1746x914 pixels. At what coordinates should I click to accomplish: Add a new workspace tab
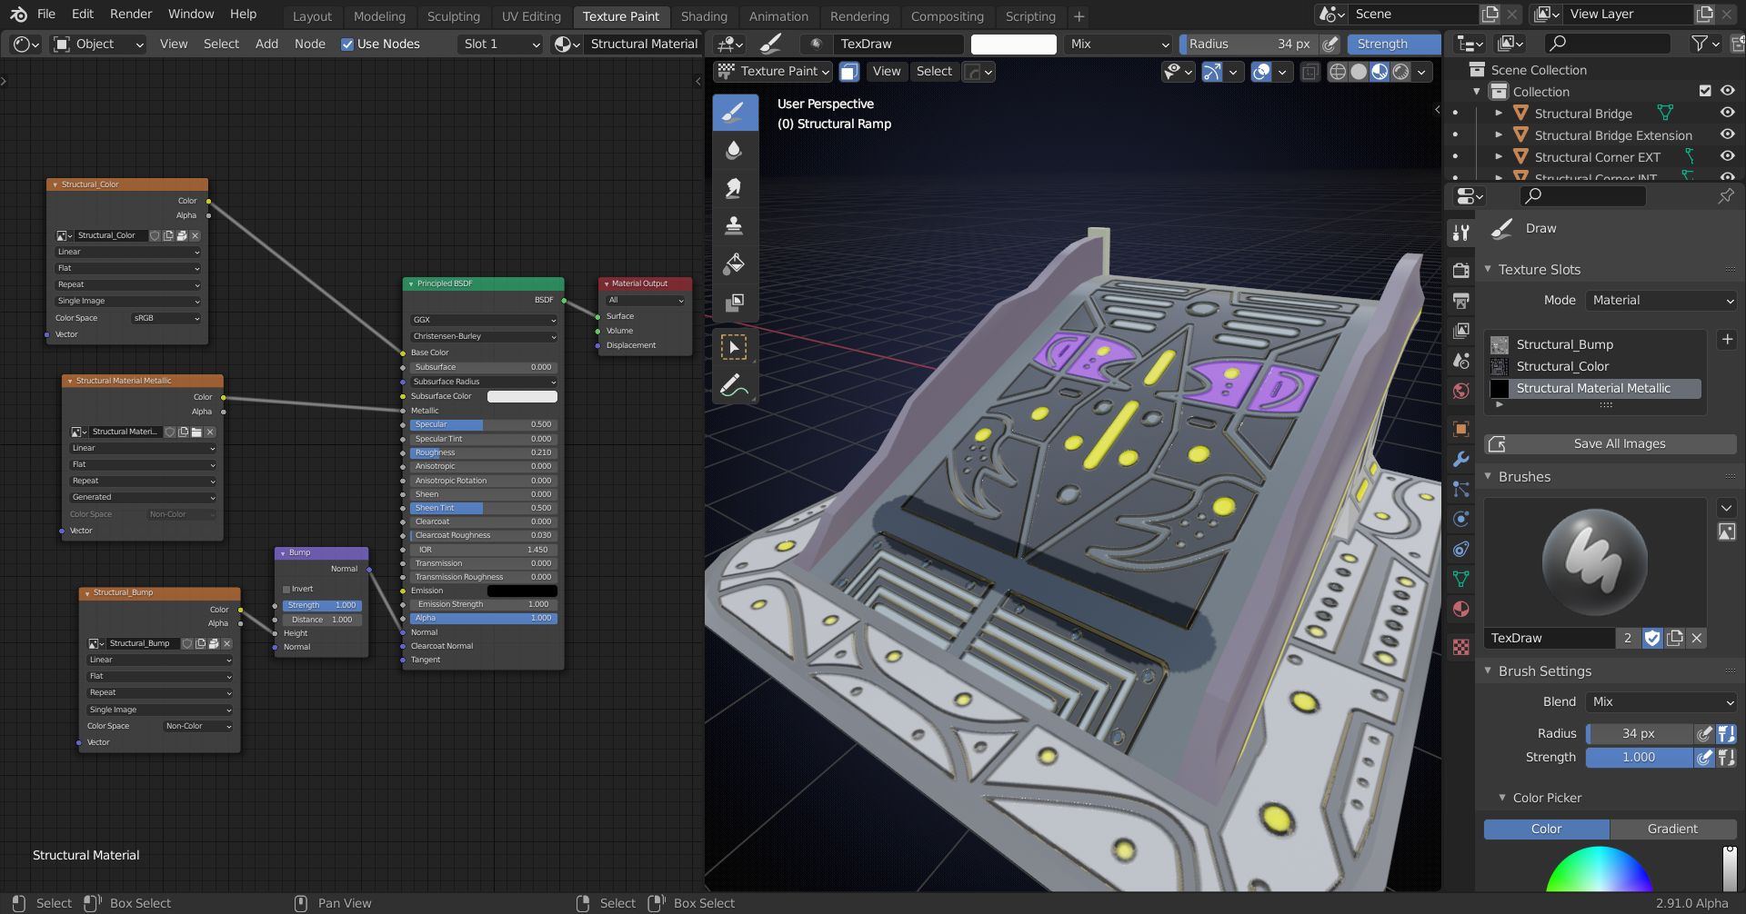point(1079,16)
